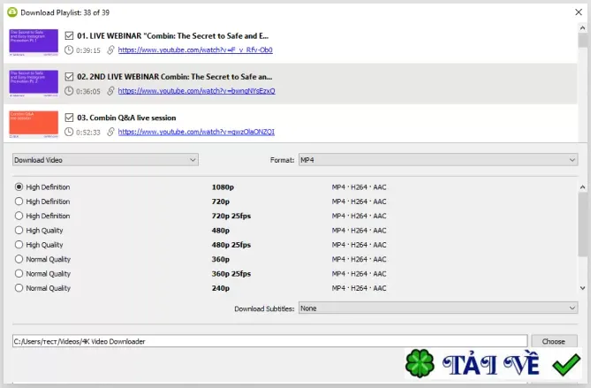The image size is (591, 388).
Task: Uncheck video 01. LIVE WEBINAR checkbox
Action: click(69, 36)
